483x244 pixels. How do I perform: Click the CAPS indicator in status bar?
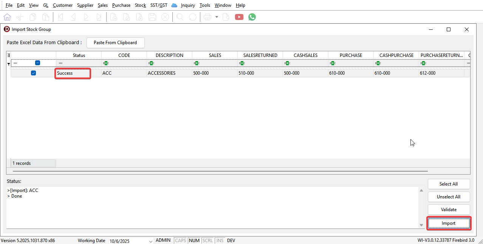[x=181, y=240]
